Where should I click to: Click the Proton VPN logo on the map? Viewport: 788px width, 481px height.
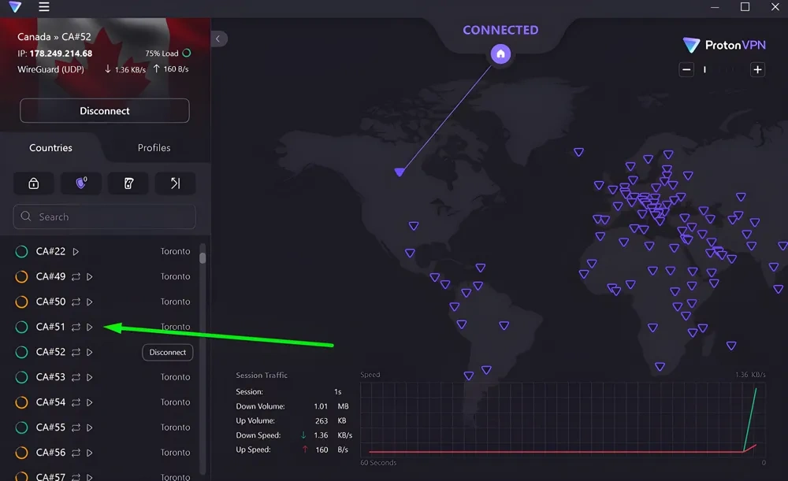[x=724, y=45]
